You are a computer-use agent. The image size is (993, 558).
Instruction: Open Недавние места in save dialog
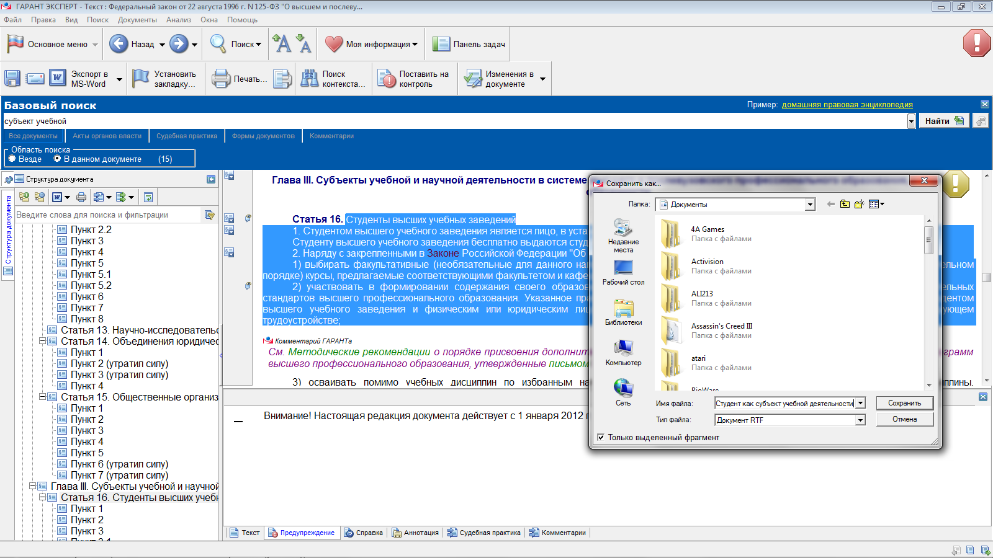point(623,236)
